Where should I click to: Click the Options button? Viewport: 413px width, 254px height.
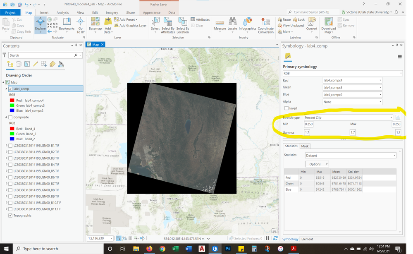[317, 164]
